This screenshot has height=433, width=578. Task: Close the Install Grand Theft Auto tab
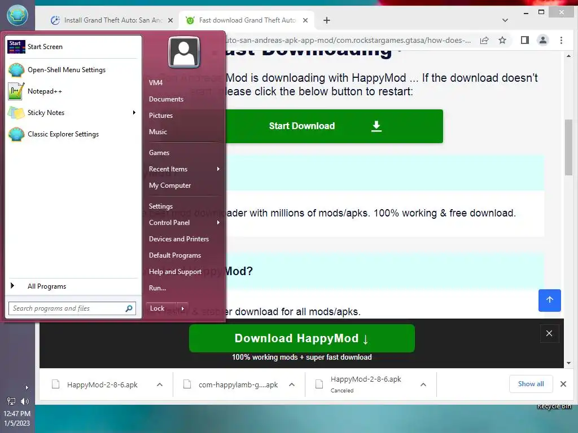(x=170, y=20)
